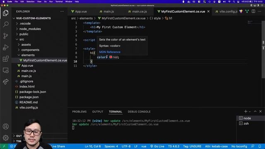Close the MyFirstCustomElement.ce.vue tab
265x149 pixels.
click(208, 12)
